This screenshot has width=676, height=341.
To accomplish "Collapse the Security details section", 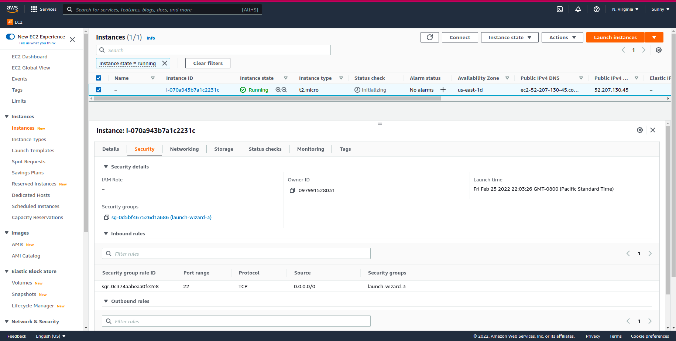I will tap(106, 167).
